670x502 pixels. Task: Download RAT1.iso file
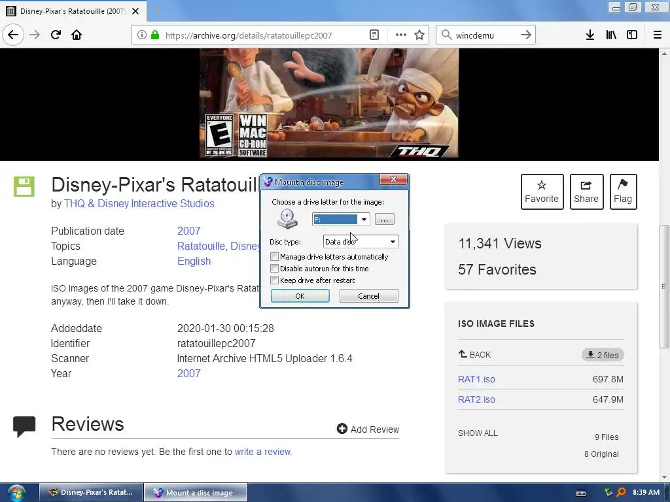pyautogui.click(x=476, y=379)
